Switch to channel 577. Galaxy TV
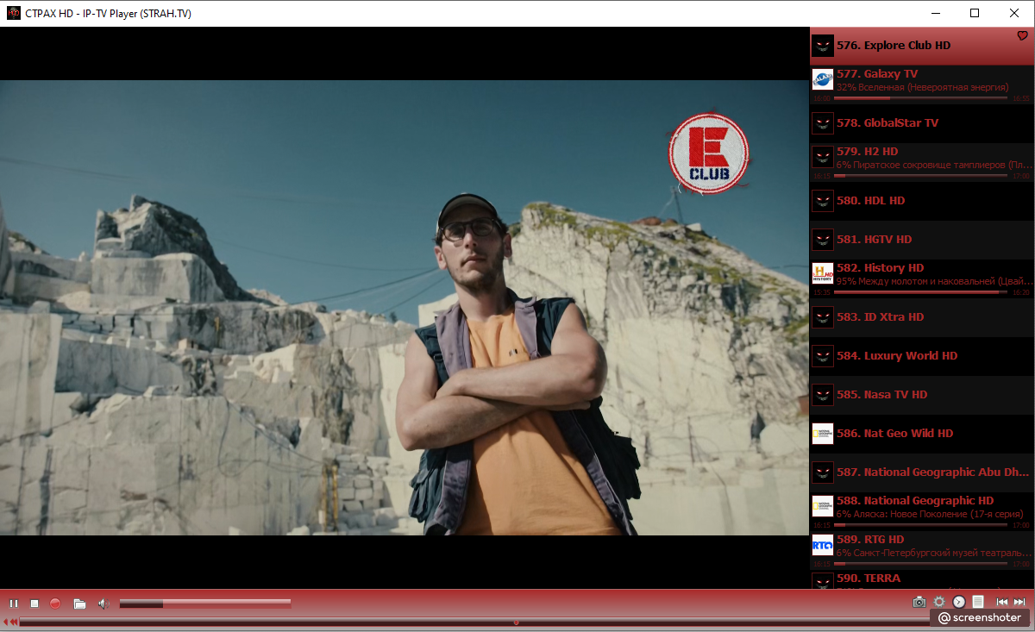The width and height of the screenshot is (1035, 632). [922, 84]
